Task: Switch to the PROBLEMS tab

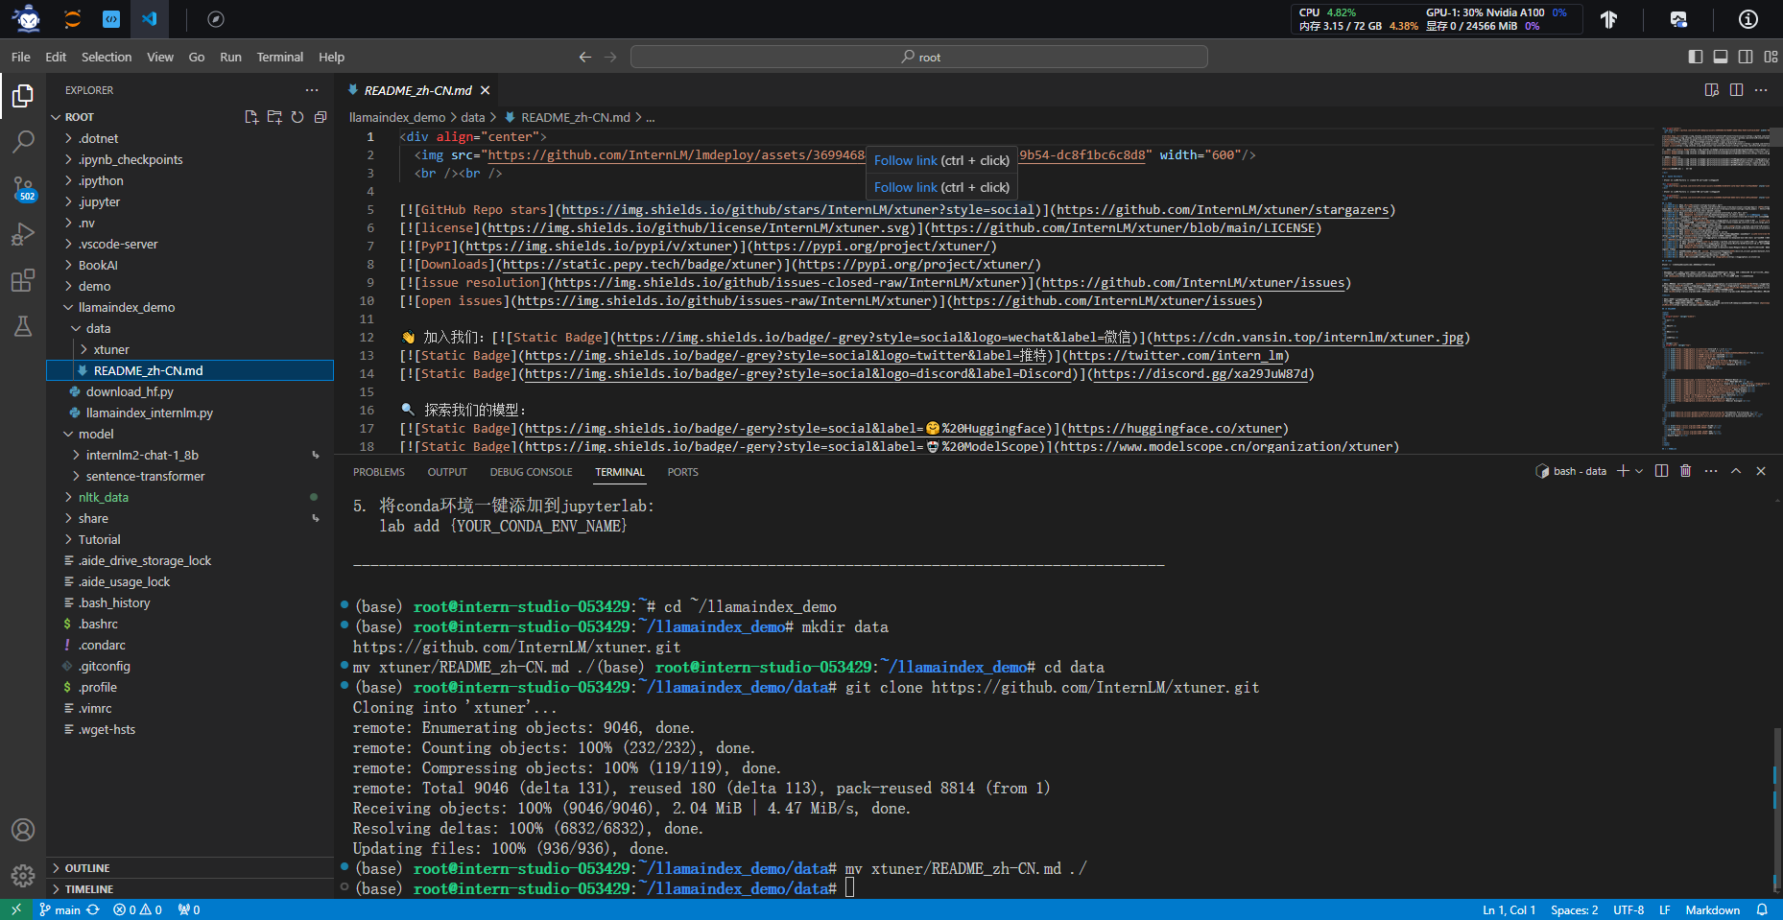Action: (379, 472)
